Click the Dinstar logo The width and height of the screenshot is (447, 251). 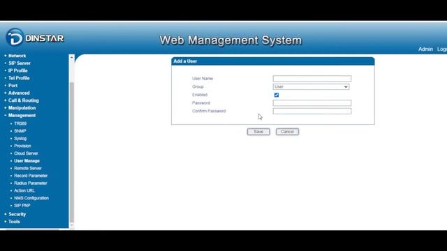(x=35, y=37)
